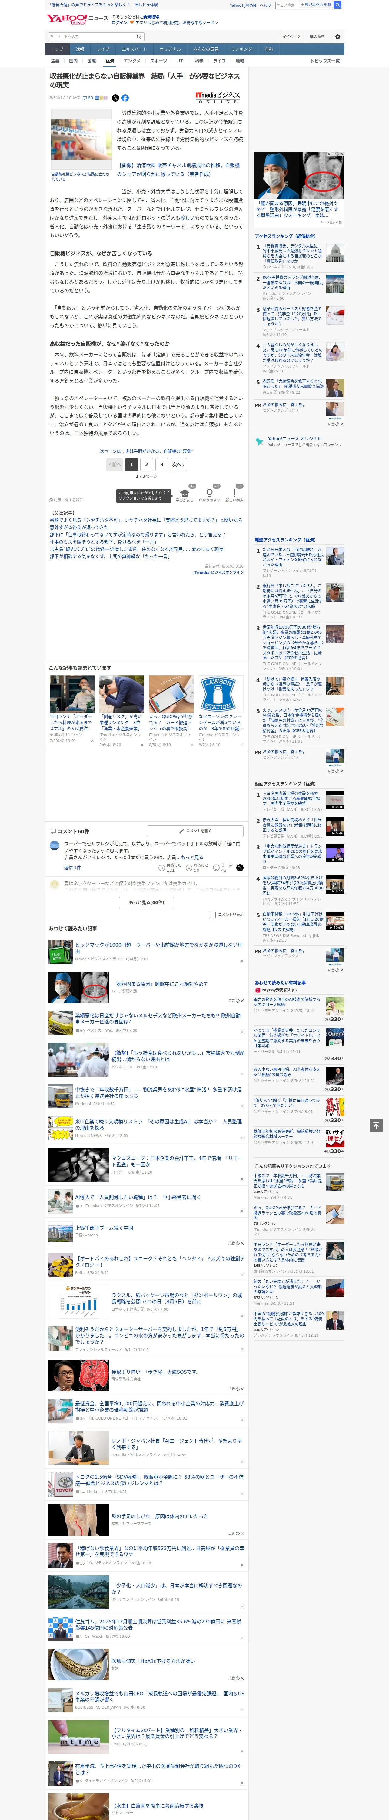
Task: Toggle the コメント非表示 checkbox
Action: point(212,915)
